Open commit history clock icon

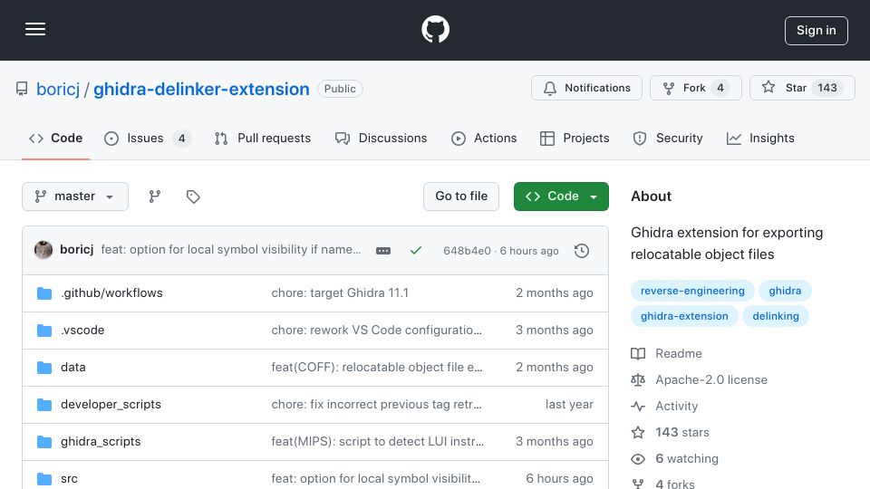coord(582,251)
